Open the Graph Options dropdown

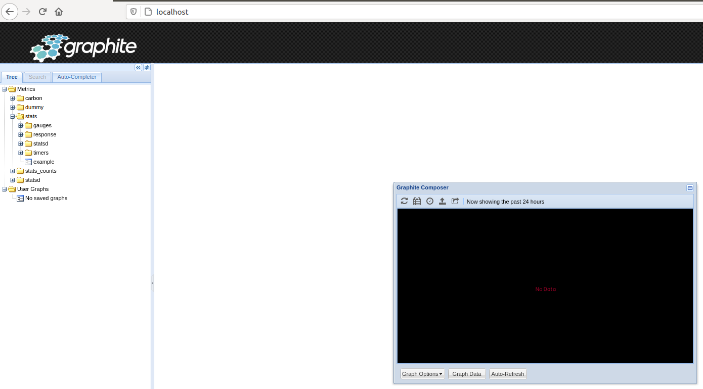pyautogui.click(x=422, y=374)
